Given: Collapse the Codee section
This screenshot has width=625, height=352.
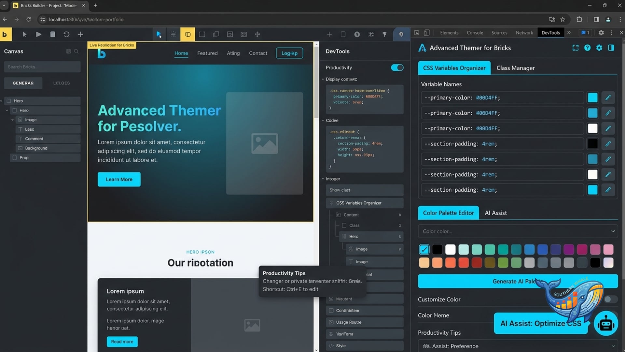Looking at the screenshot, I should pos(323,120).
